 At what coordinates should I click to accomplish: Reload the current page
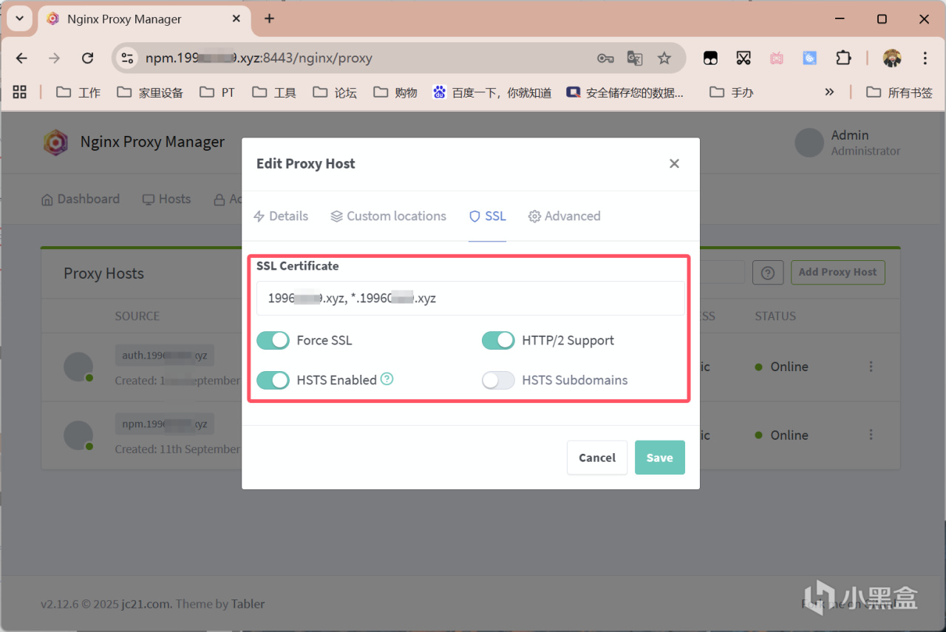[x=87, y=58]
